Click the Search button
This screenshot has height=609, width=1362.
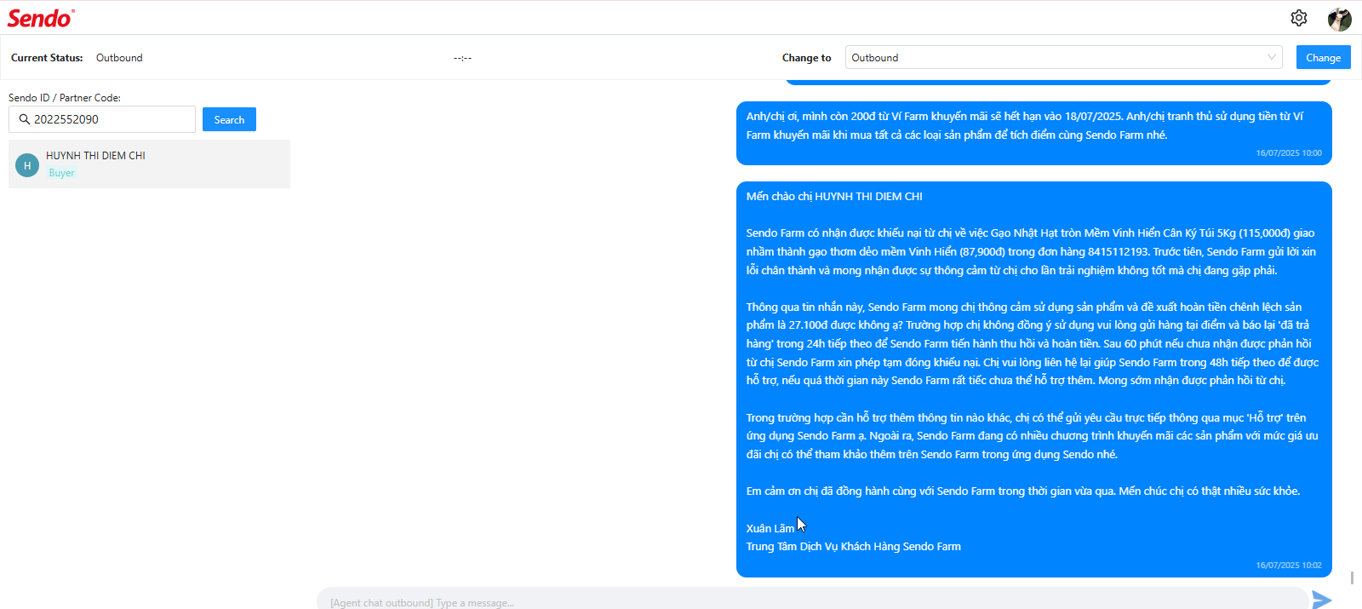[x=229, y=119]
